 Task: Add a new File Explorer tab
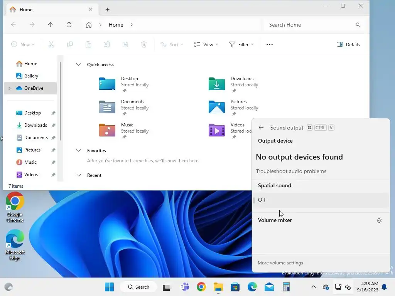pyautogui.click(x=108, y=10)
